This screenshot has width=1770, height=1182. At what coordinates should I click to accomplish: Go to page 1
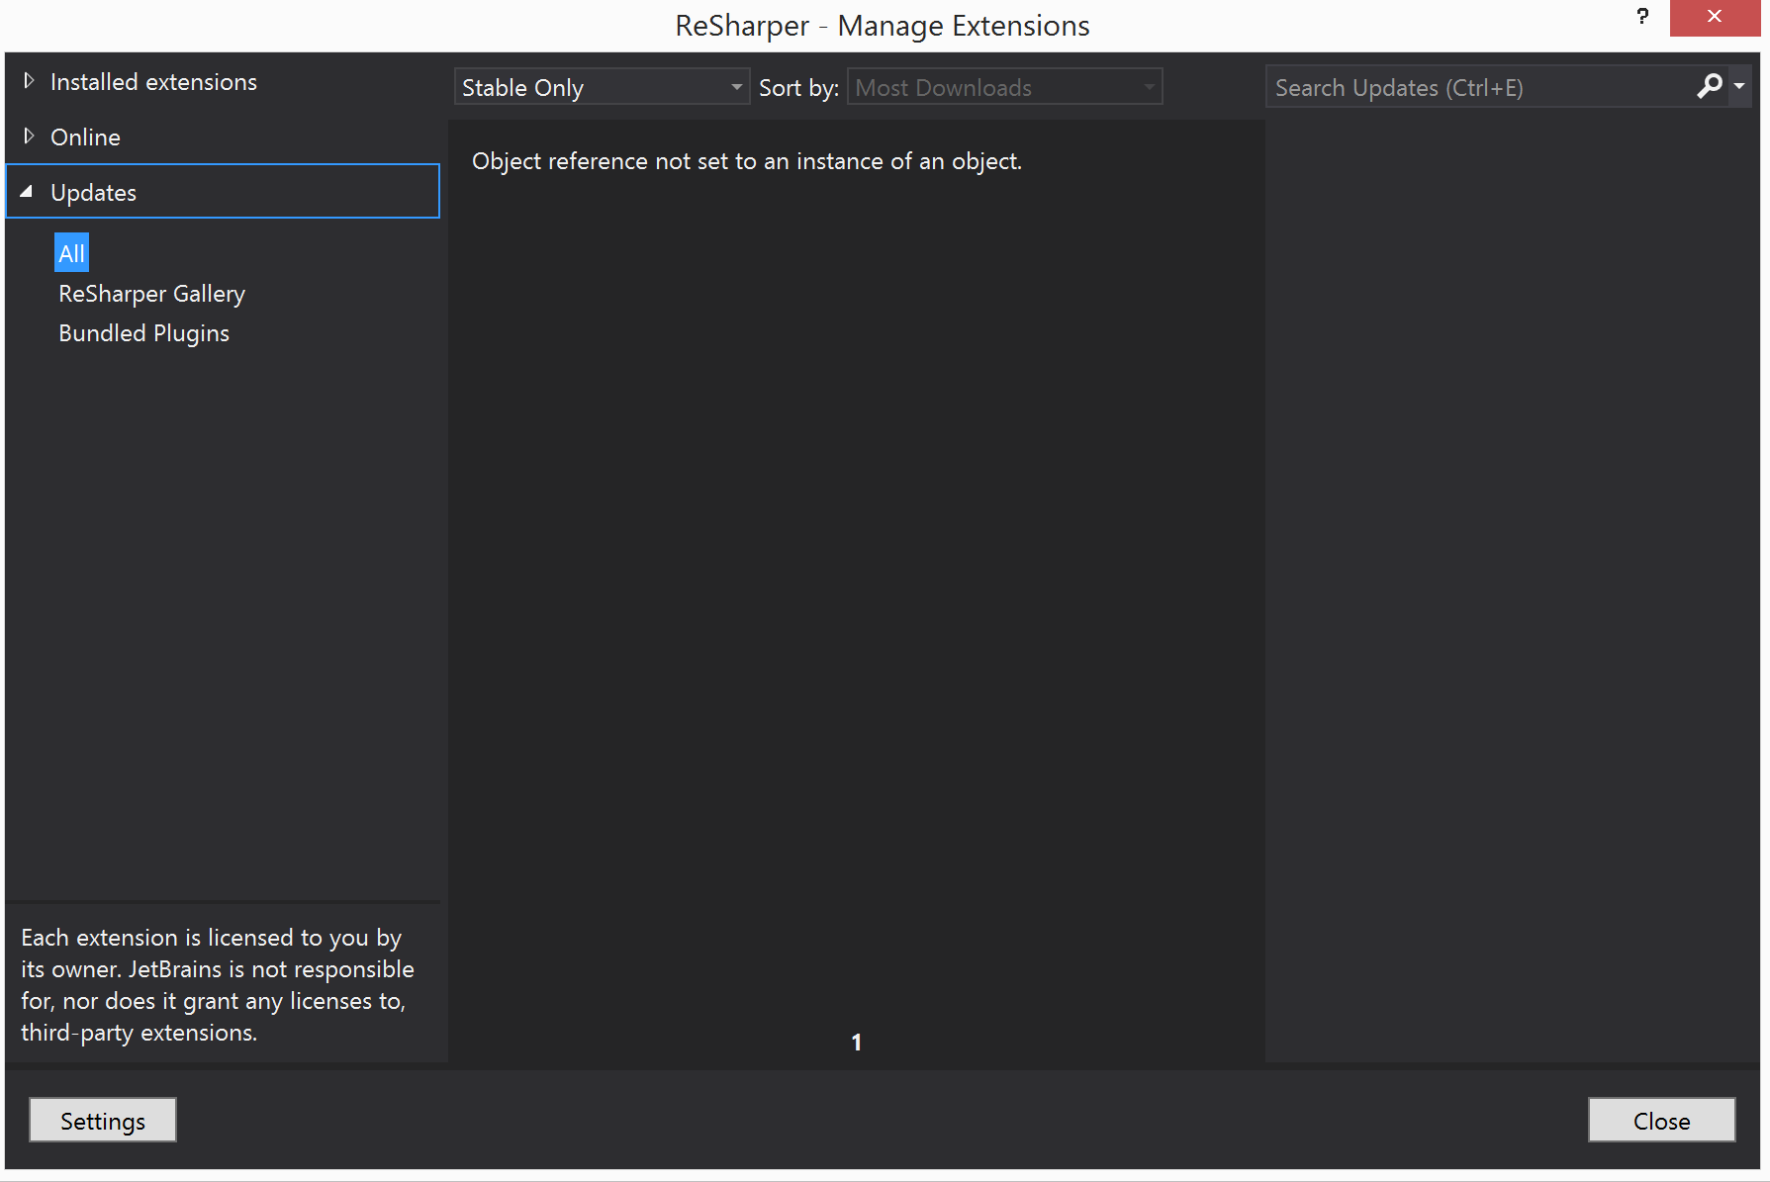[857, 1042]
